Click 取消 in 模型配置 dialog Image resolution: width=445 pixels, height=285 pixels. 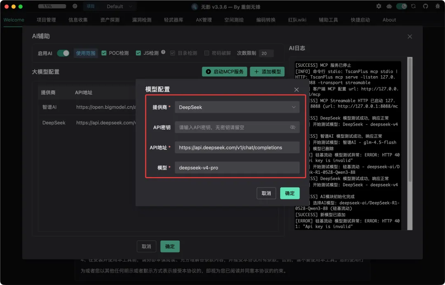point(266,193)
